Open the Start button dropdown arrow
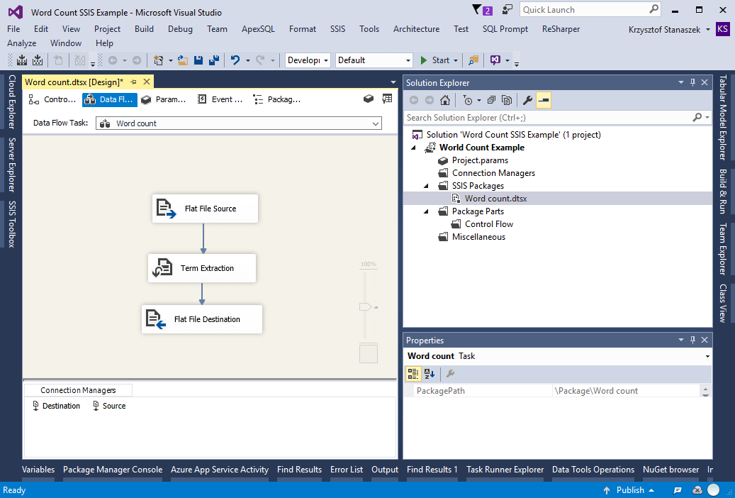The height and width of the screenshot is (498, 735). click(455, 60)
